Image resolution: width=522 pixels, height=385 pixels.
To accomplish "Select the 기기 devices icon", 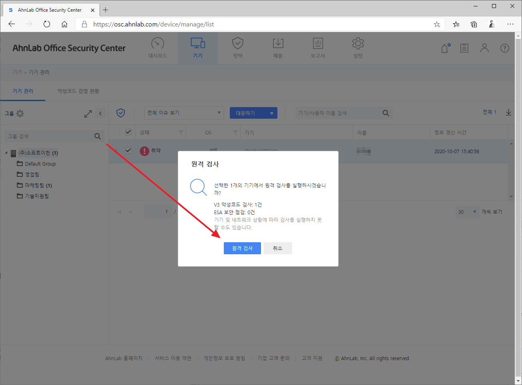I will pos(198,43).
